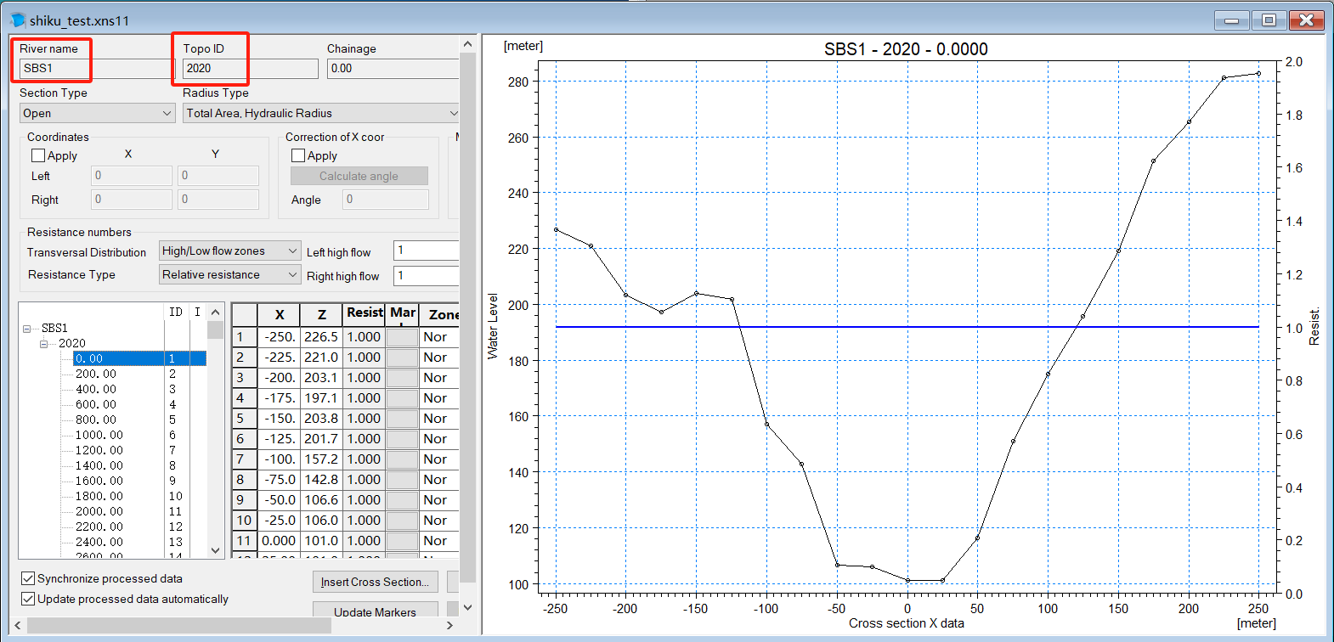This screenshot has height=642, width=1334.
Task: Click the Update Markers button
Action: [375, 611]
